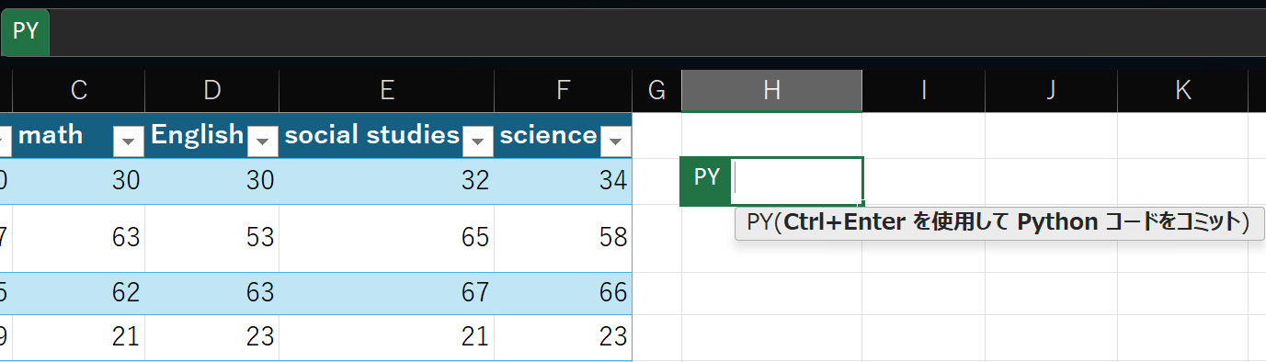
Task: Click the green PY badge in formula bar
Action: tap(26, 32)
